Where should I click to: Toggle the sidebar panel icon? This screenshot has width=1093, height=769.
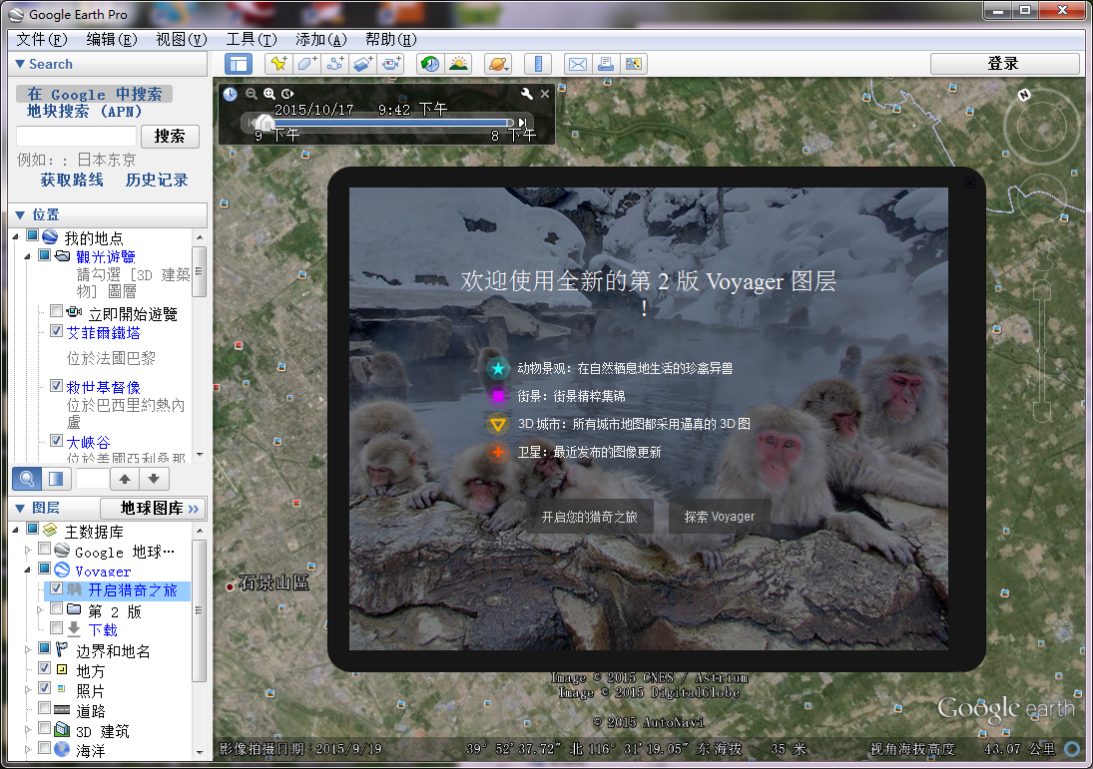[x=238, y=64]
